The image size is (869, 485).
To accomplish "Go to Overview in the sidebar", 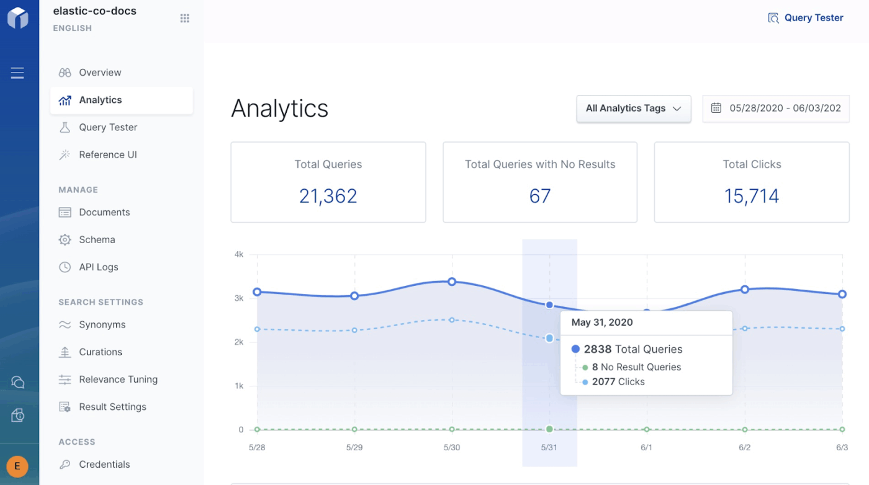I will pos(100,73).
